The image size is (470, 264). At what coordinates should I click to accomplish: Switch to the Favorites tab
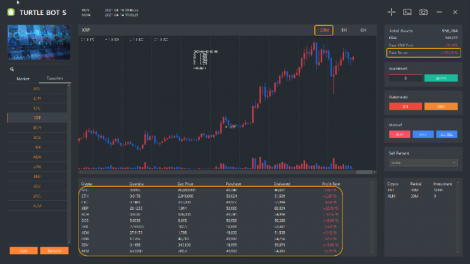pos(55,78)
